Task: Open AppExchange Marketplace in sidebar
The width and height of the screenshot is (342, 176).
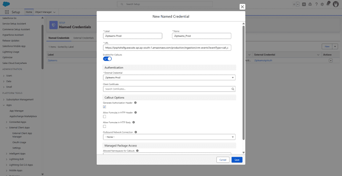Action: point(23,116)
